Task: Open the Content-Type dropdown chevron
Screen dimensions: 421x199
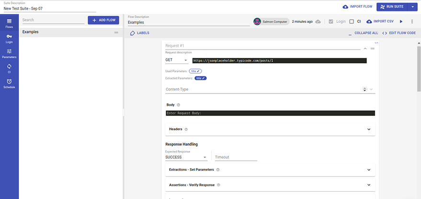Action: (371, 89)
